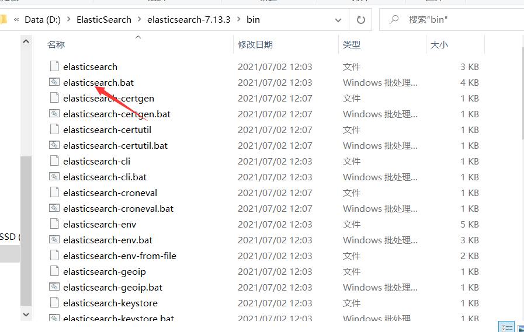Select elasticsearch-keystore file name
524x332 pixels.
coord(110,303)
